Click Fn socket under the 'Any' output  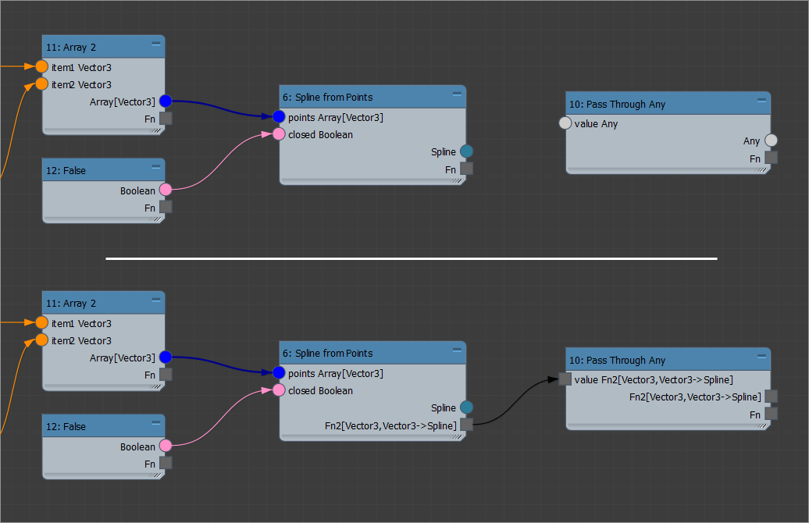coord(771,158)
